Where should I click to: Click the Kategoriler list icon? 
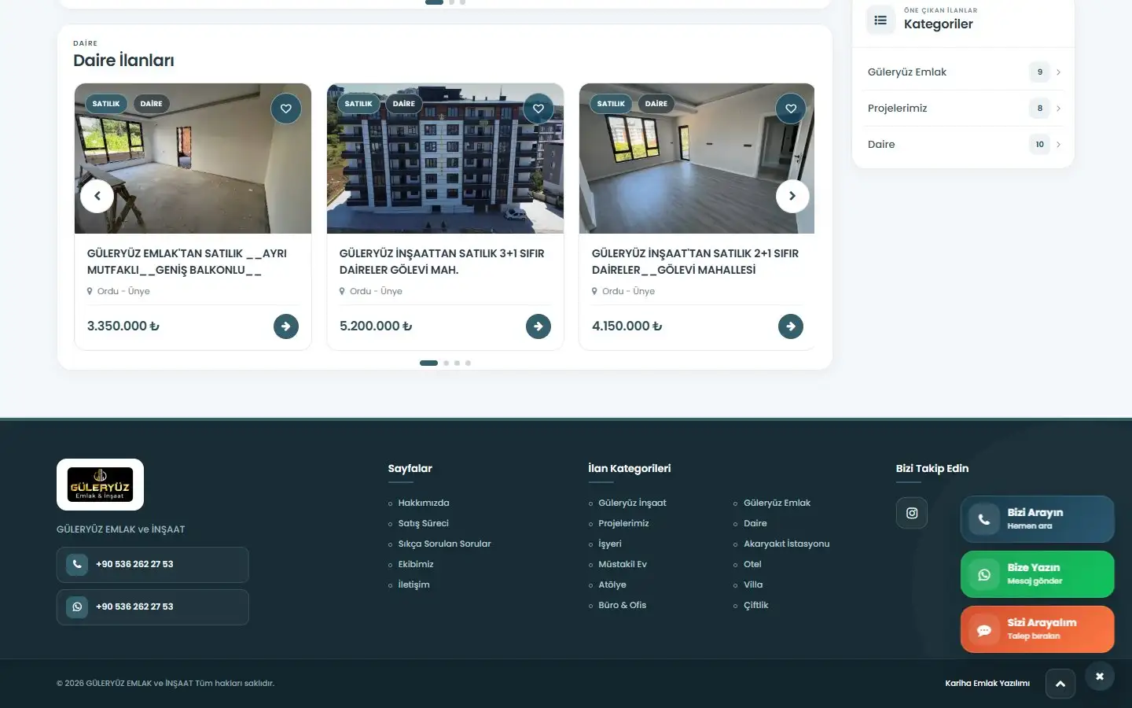[x=880, y=20]
